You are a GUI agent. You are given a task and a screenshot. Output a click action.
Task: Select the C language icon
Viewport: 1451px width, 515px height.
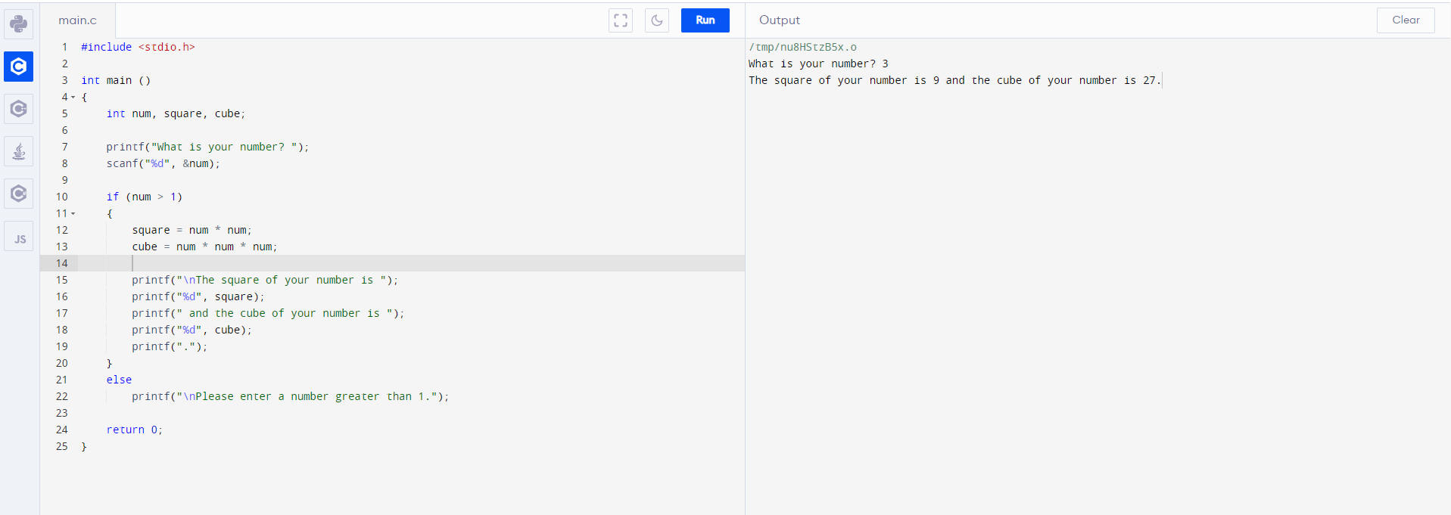click(19, 67)
